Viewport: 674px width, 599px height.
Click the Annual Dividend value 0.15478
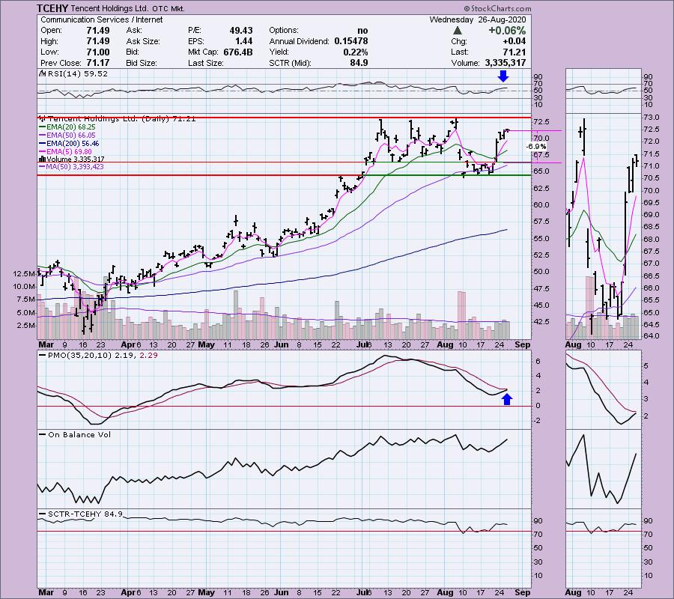[x=350, y=41]
